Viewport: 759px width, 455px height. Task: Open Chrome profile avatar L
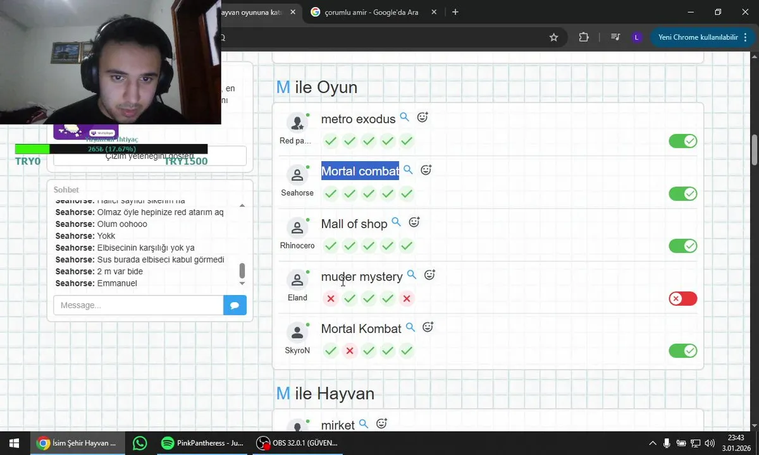click(x=636, y=37)
